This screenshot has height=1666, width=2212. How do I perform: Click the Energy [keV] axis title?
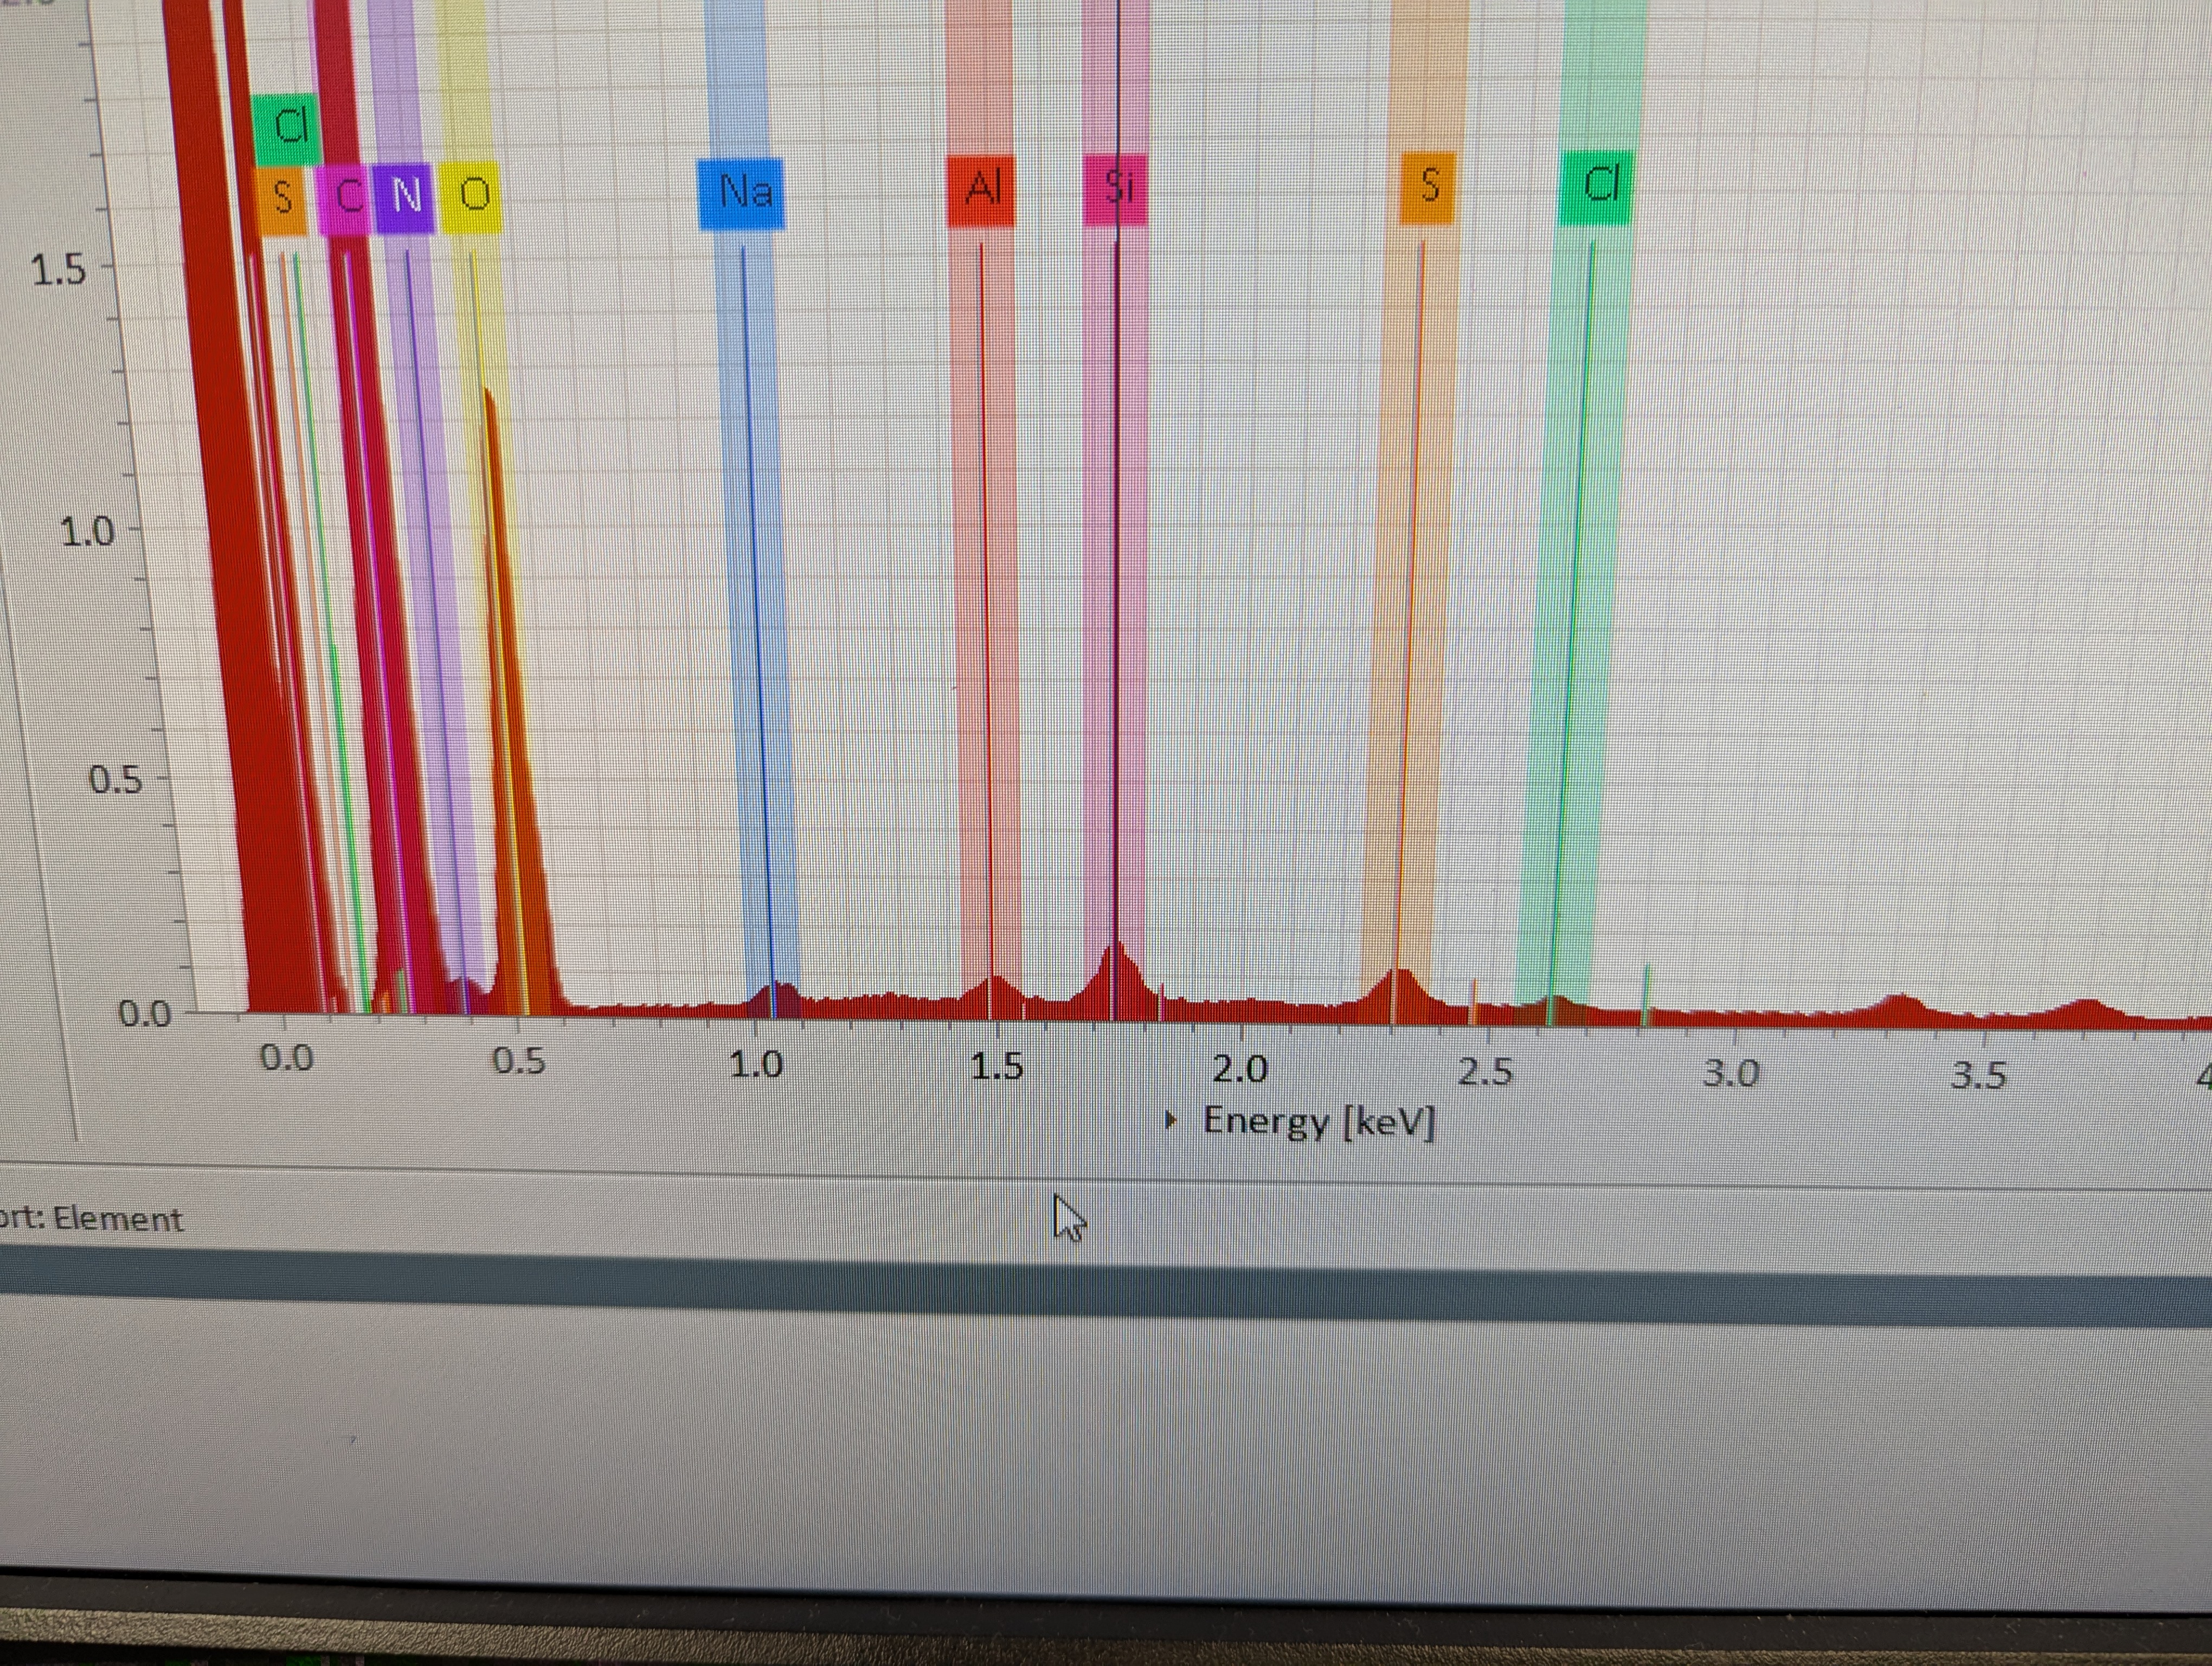1318,1121
